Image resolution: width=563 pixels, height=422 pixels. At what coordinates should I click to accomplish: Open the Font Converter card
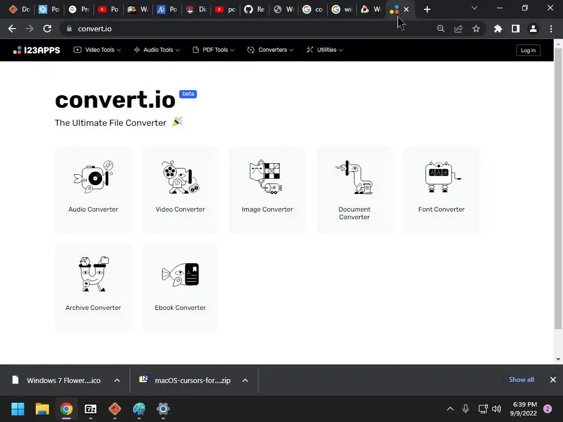click(x=441, y=190)
